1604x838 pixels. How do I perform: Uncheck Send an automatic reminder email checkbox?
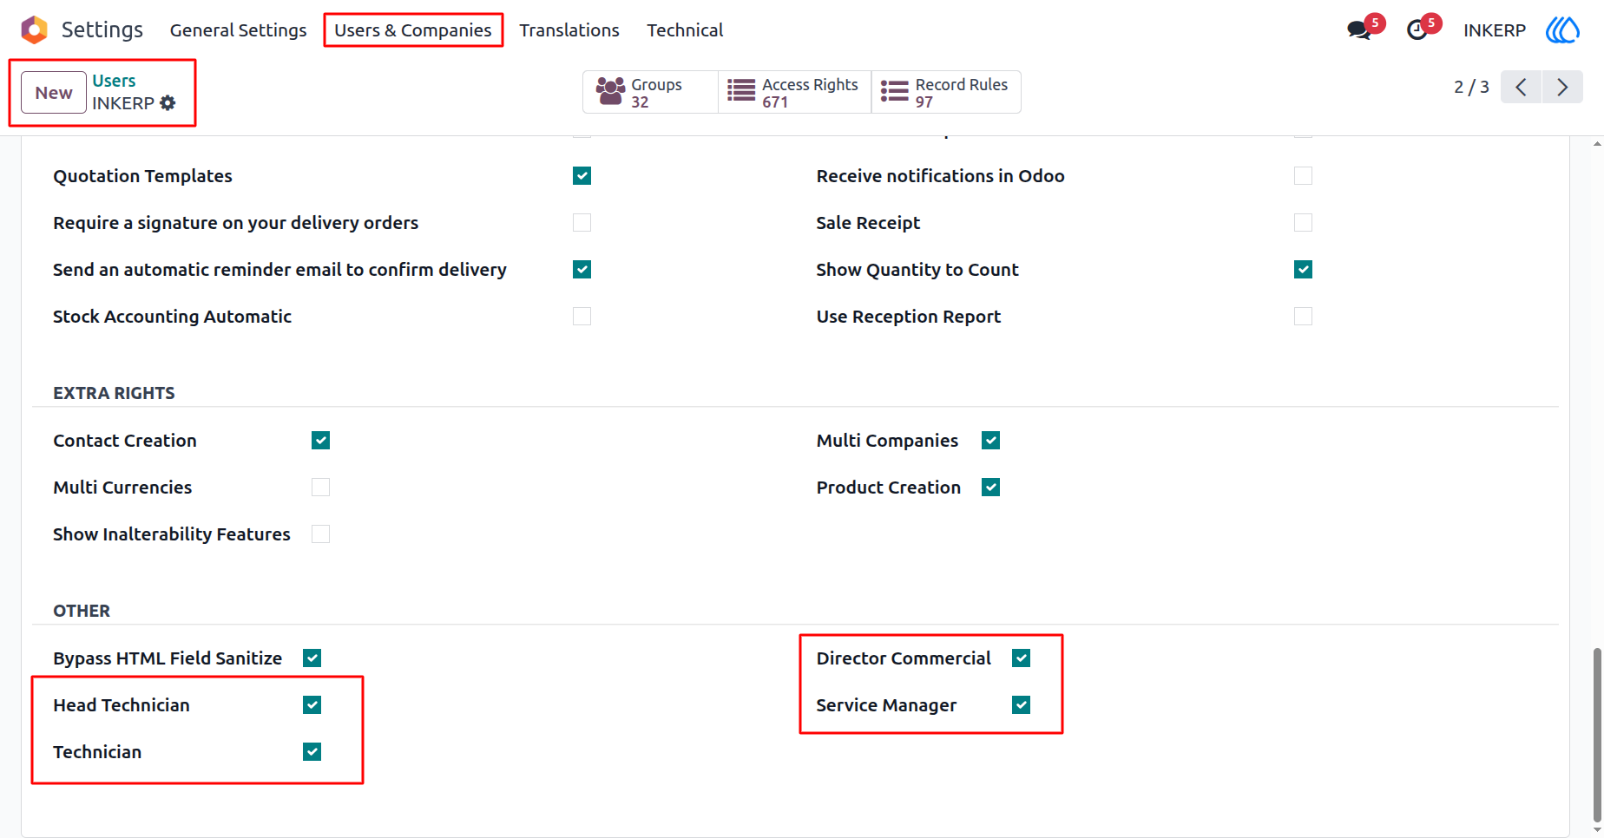582,270
